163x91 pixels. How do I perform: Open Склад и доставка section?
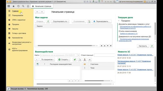coord(19,33)
